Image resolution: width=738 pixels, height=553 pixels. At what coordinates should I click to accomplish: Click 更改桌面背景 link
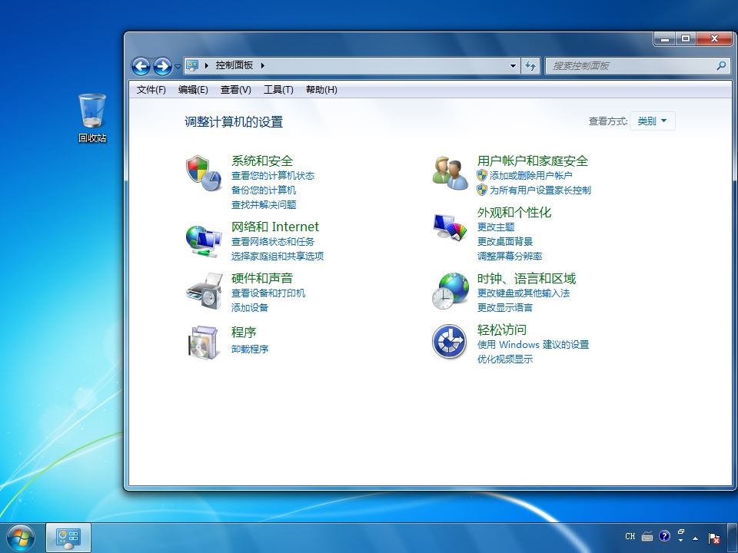pyautogui.click(x=505, y=242)
